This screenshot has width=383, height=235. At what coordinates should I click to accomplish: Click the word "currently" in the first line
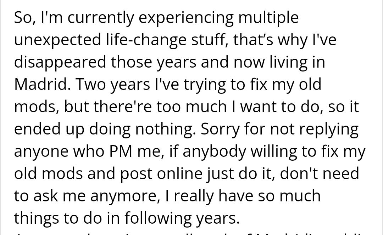click(x=101, y=18)
